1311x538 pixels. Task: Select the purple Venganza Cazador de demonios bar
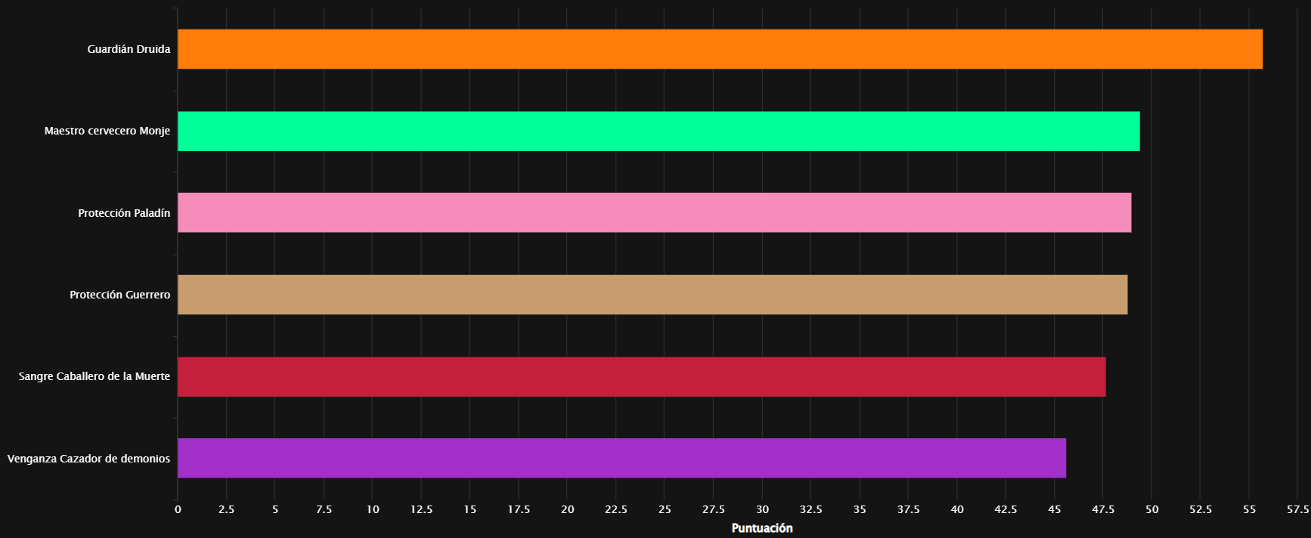621,458
